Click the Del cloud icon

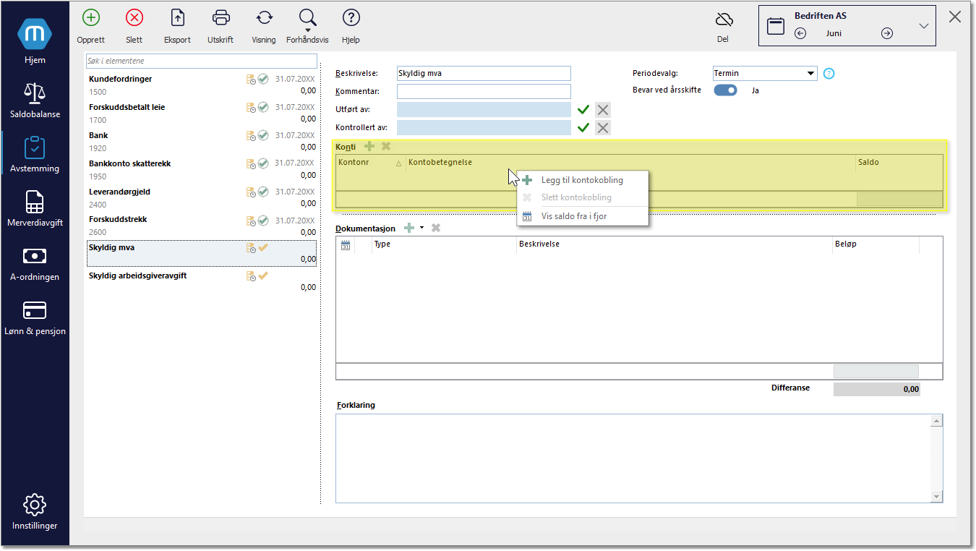tap(724, 20)
